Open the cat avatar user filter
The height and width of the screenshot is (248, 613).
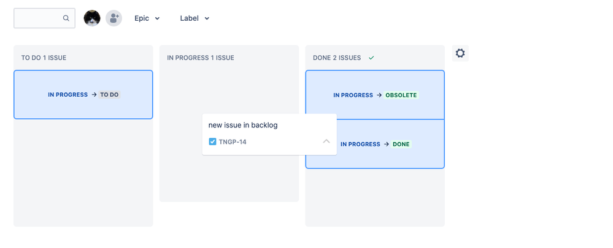pos(92,18)
